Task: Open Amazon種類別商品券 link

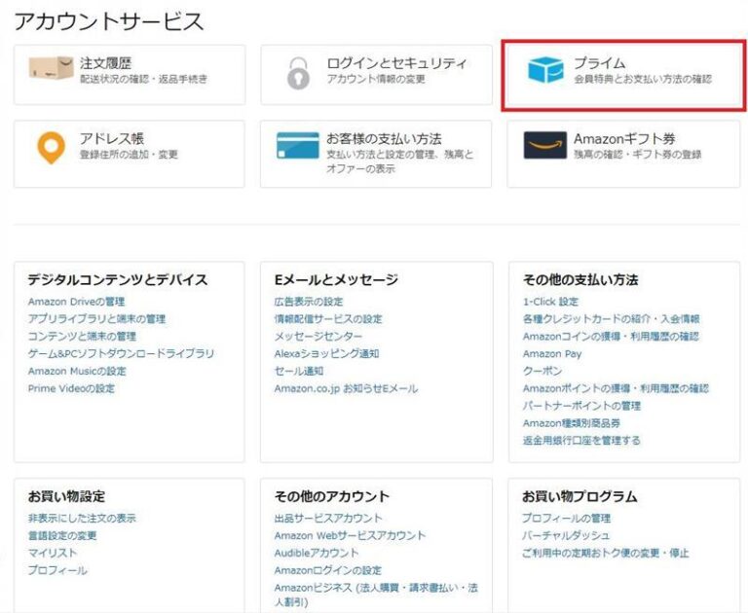Action: coord(572,423)
